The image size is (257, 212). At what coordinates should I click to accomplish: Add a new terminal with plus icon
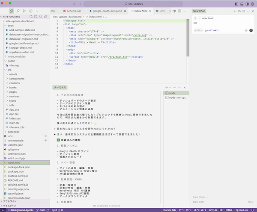[x=167, y=88]
